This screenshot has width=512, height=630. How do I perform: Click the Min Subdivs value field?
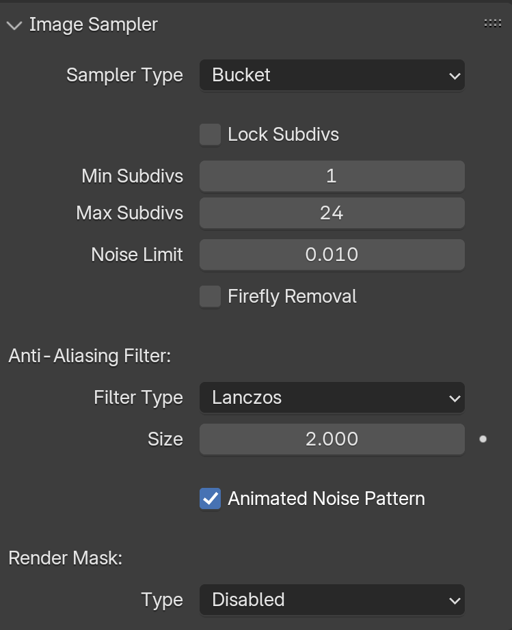coord(332,176)
